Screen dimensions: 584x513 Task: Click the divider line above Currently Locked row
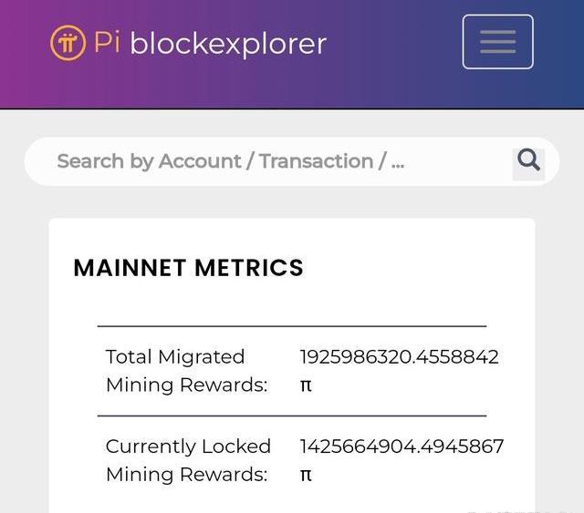292,416
